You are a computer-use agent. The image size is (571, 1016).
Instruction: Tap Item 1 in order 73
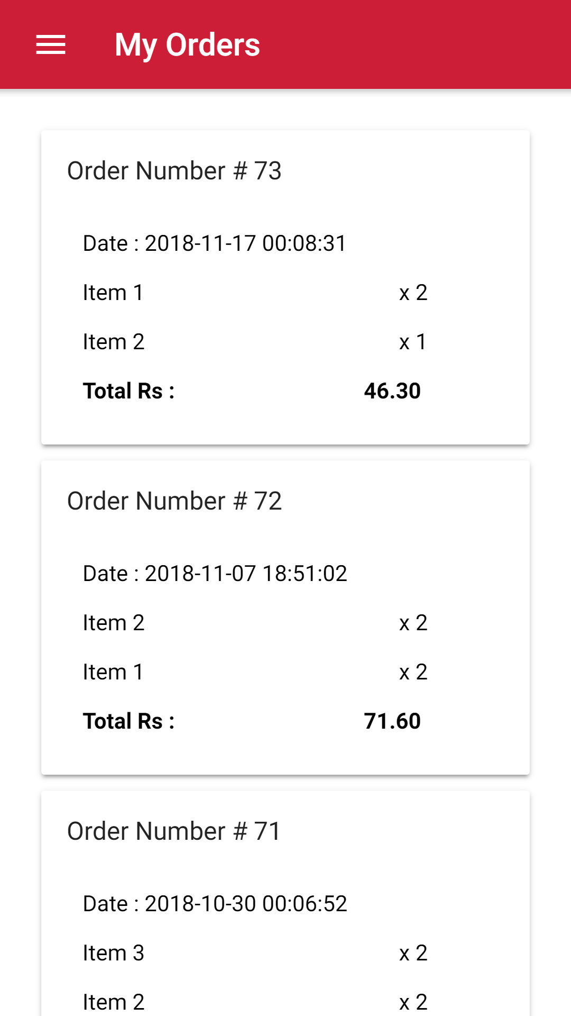coord(113,293)
